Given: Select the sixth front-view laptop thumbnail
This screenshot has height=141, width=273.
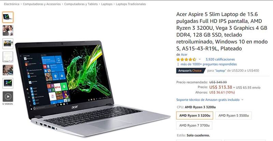Looking at the screenshot, I should 8,83.
